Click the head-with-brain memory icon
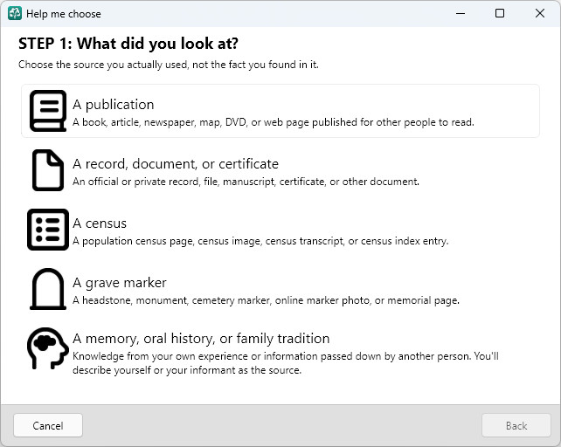The height and width of the screenshot is (447, 561). (48, 348)
